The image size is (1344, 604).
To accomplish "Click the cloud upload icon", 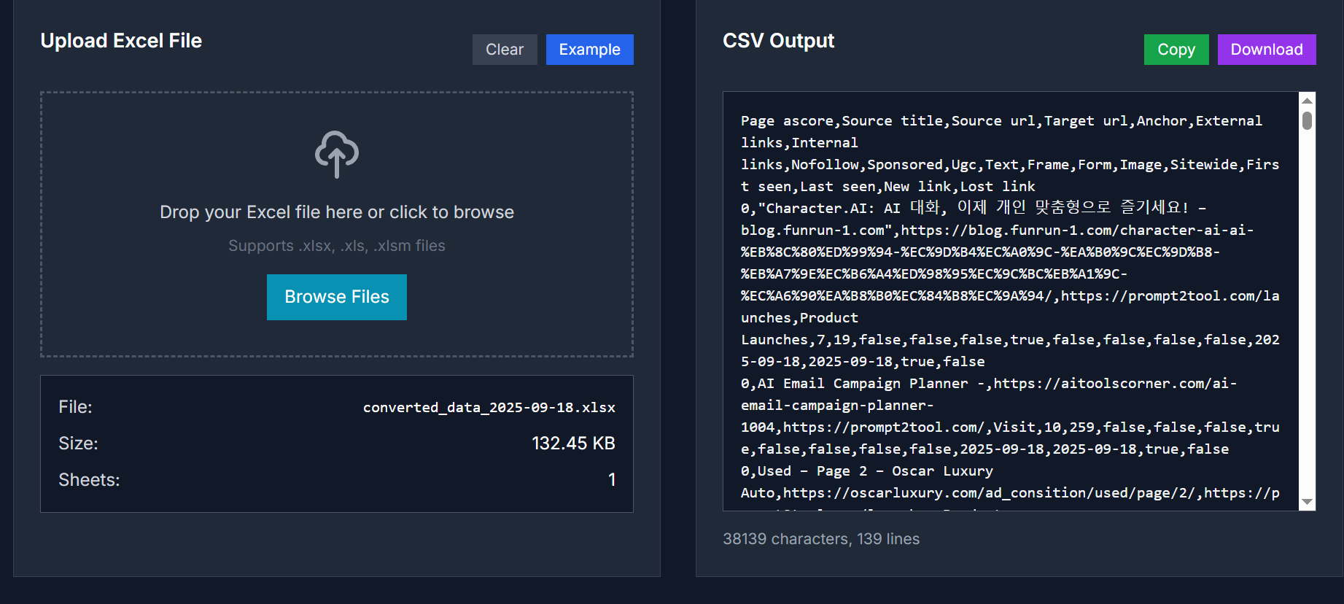I will pyautogui.click(x=336, y=154).
